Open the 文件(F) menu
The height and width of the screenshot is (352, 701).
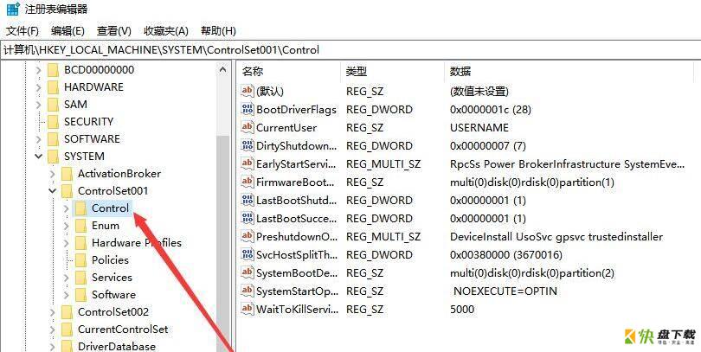point(23,31)
